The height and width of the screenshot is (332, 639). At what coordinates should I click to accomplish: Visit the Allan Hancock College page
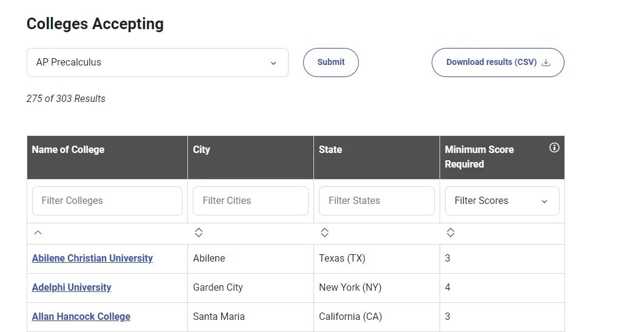pos(81,317)
